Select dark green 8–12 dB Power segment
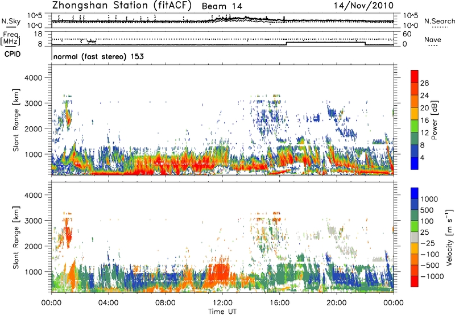Image resolution: width=455 pixels, height=315 pixels. [x=415, y=139]
